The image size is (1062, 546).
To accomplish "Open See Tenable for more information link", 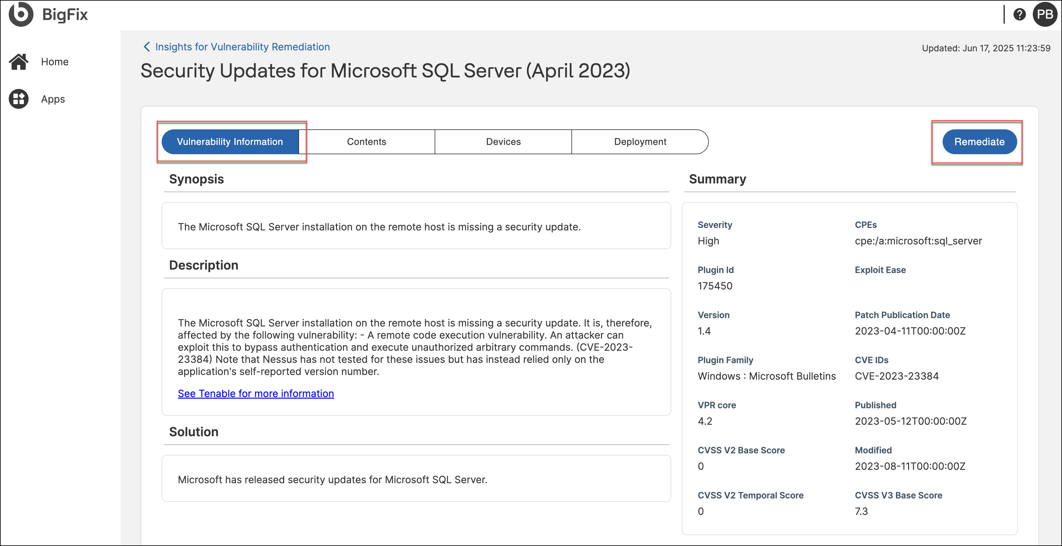I will tap(256, 393).
